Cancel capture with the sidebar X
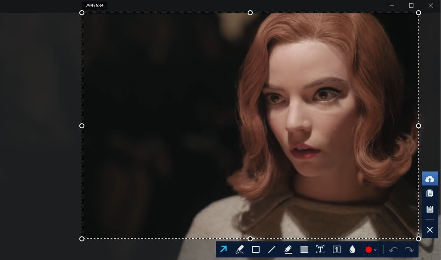The width and height of the screenshot is (441, 260). [430, 230]
